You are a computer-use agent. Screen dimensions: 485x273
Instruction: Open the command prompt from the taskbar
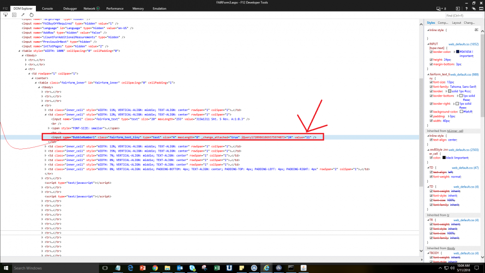(x=291, y=268)
